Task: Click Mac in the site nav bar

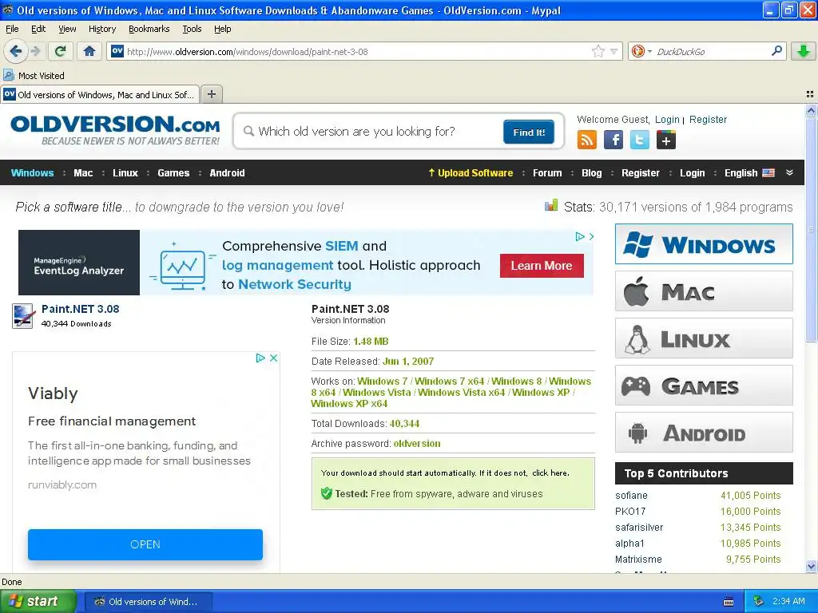Action: tap(83, 172)
